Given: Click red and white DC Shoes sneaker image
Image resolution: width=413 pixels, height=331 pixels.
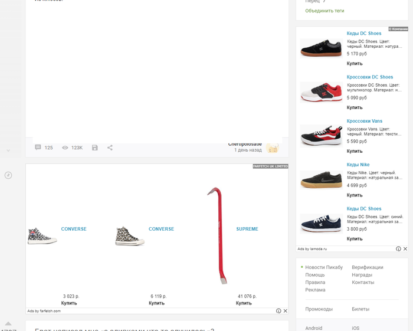Looking at the screenshot, I should 322,92.
